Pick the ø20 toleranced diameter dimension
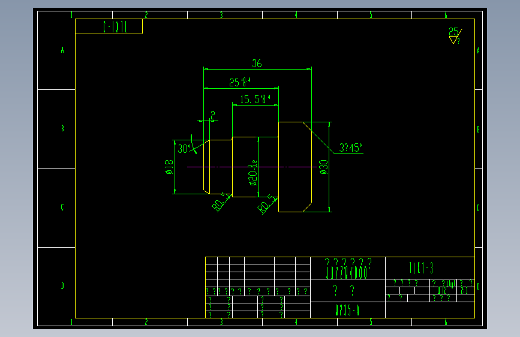 pyautogui.click(x=253, y=173)
